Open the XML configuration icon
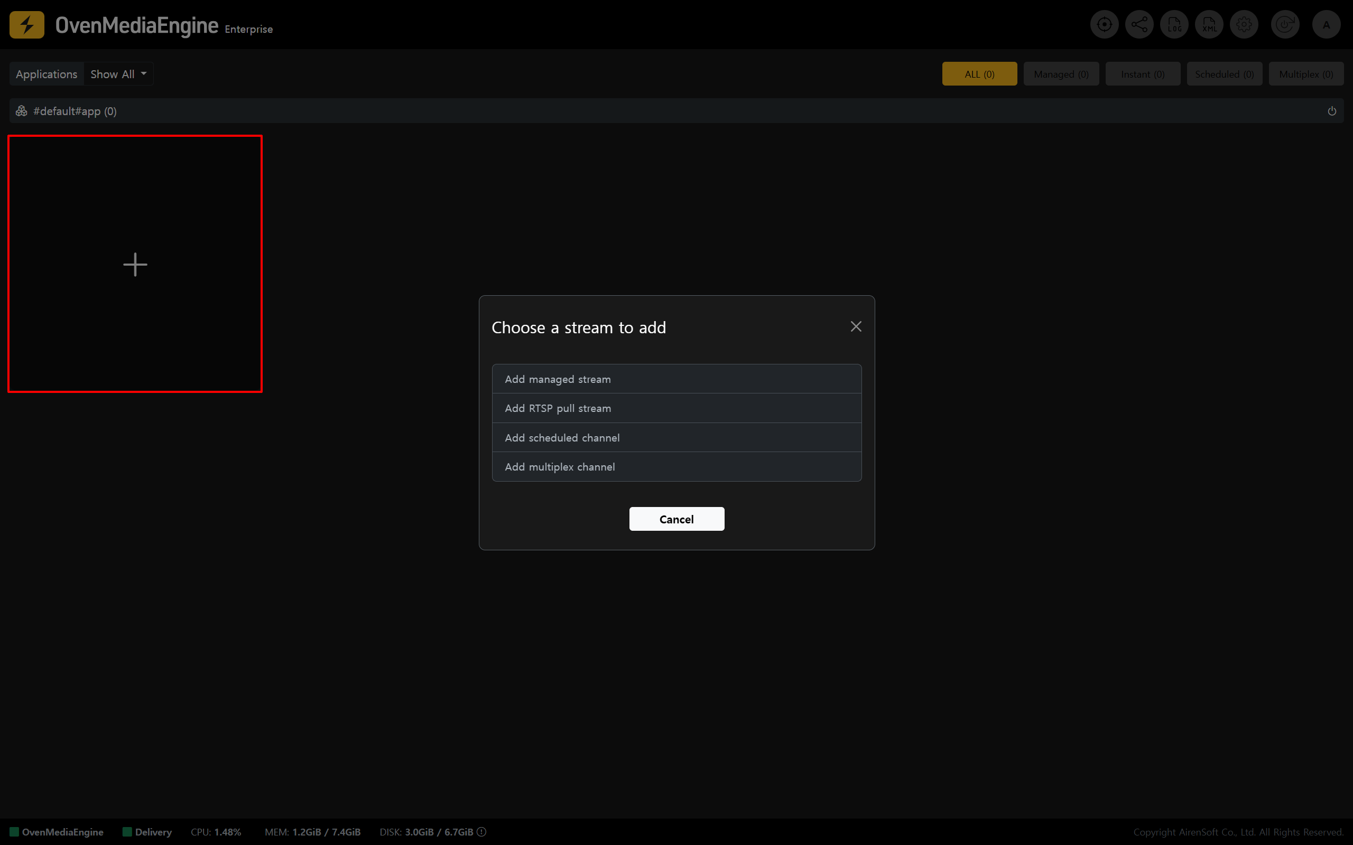1353x845 pixels. click(1209, 25)
